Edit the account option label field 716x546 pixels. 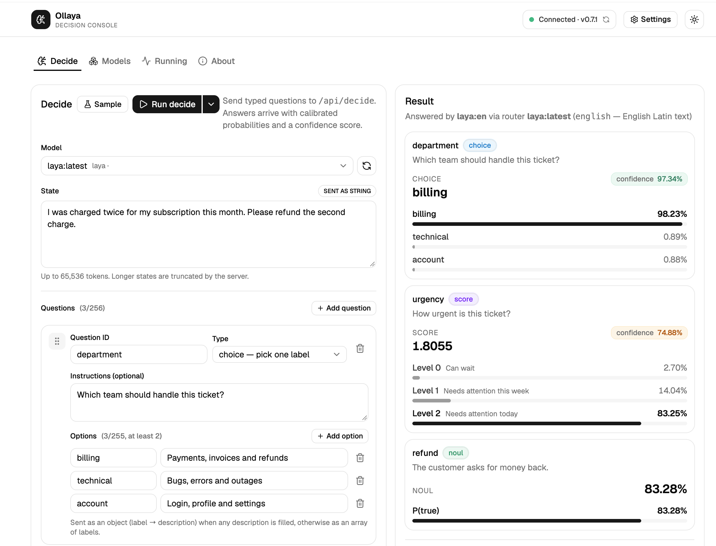click(114, 503)
